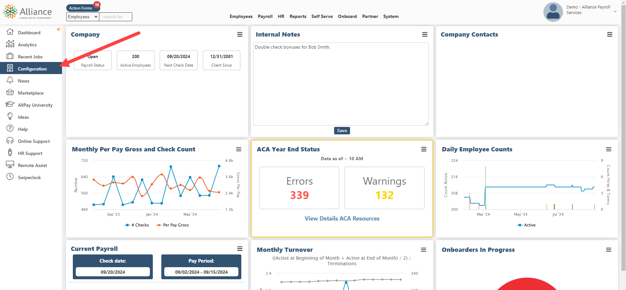The height and width of the screenshot is (290, 626).
Task: Open the Company Contacts panel menu icon
Action: [x=609, y=35]
